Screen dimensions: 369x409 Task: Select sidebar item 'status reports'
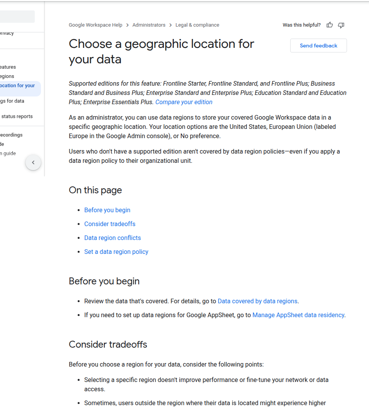tap(17, 117)
